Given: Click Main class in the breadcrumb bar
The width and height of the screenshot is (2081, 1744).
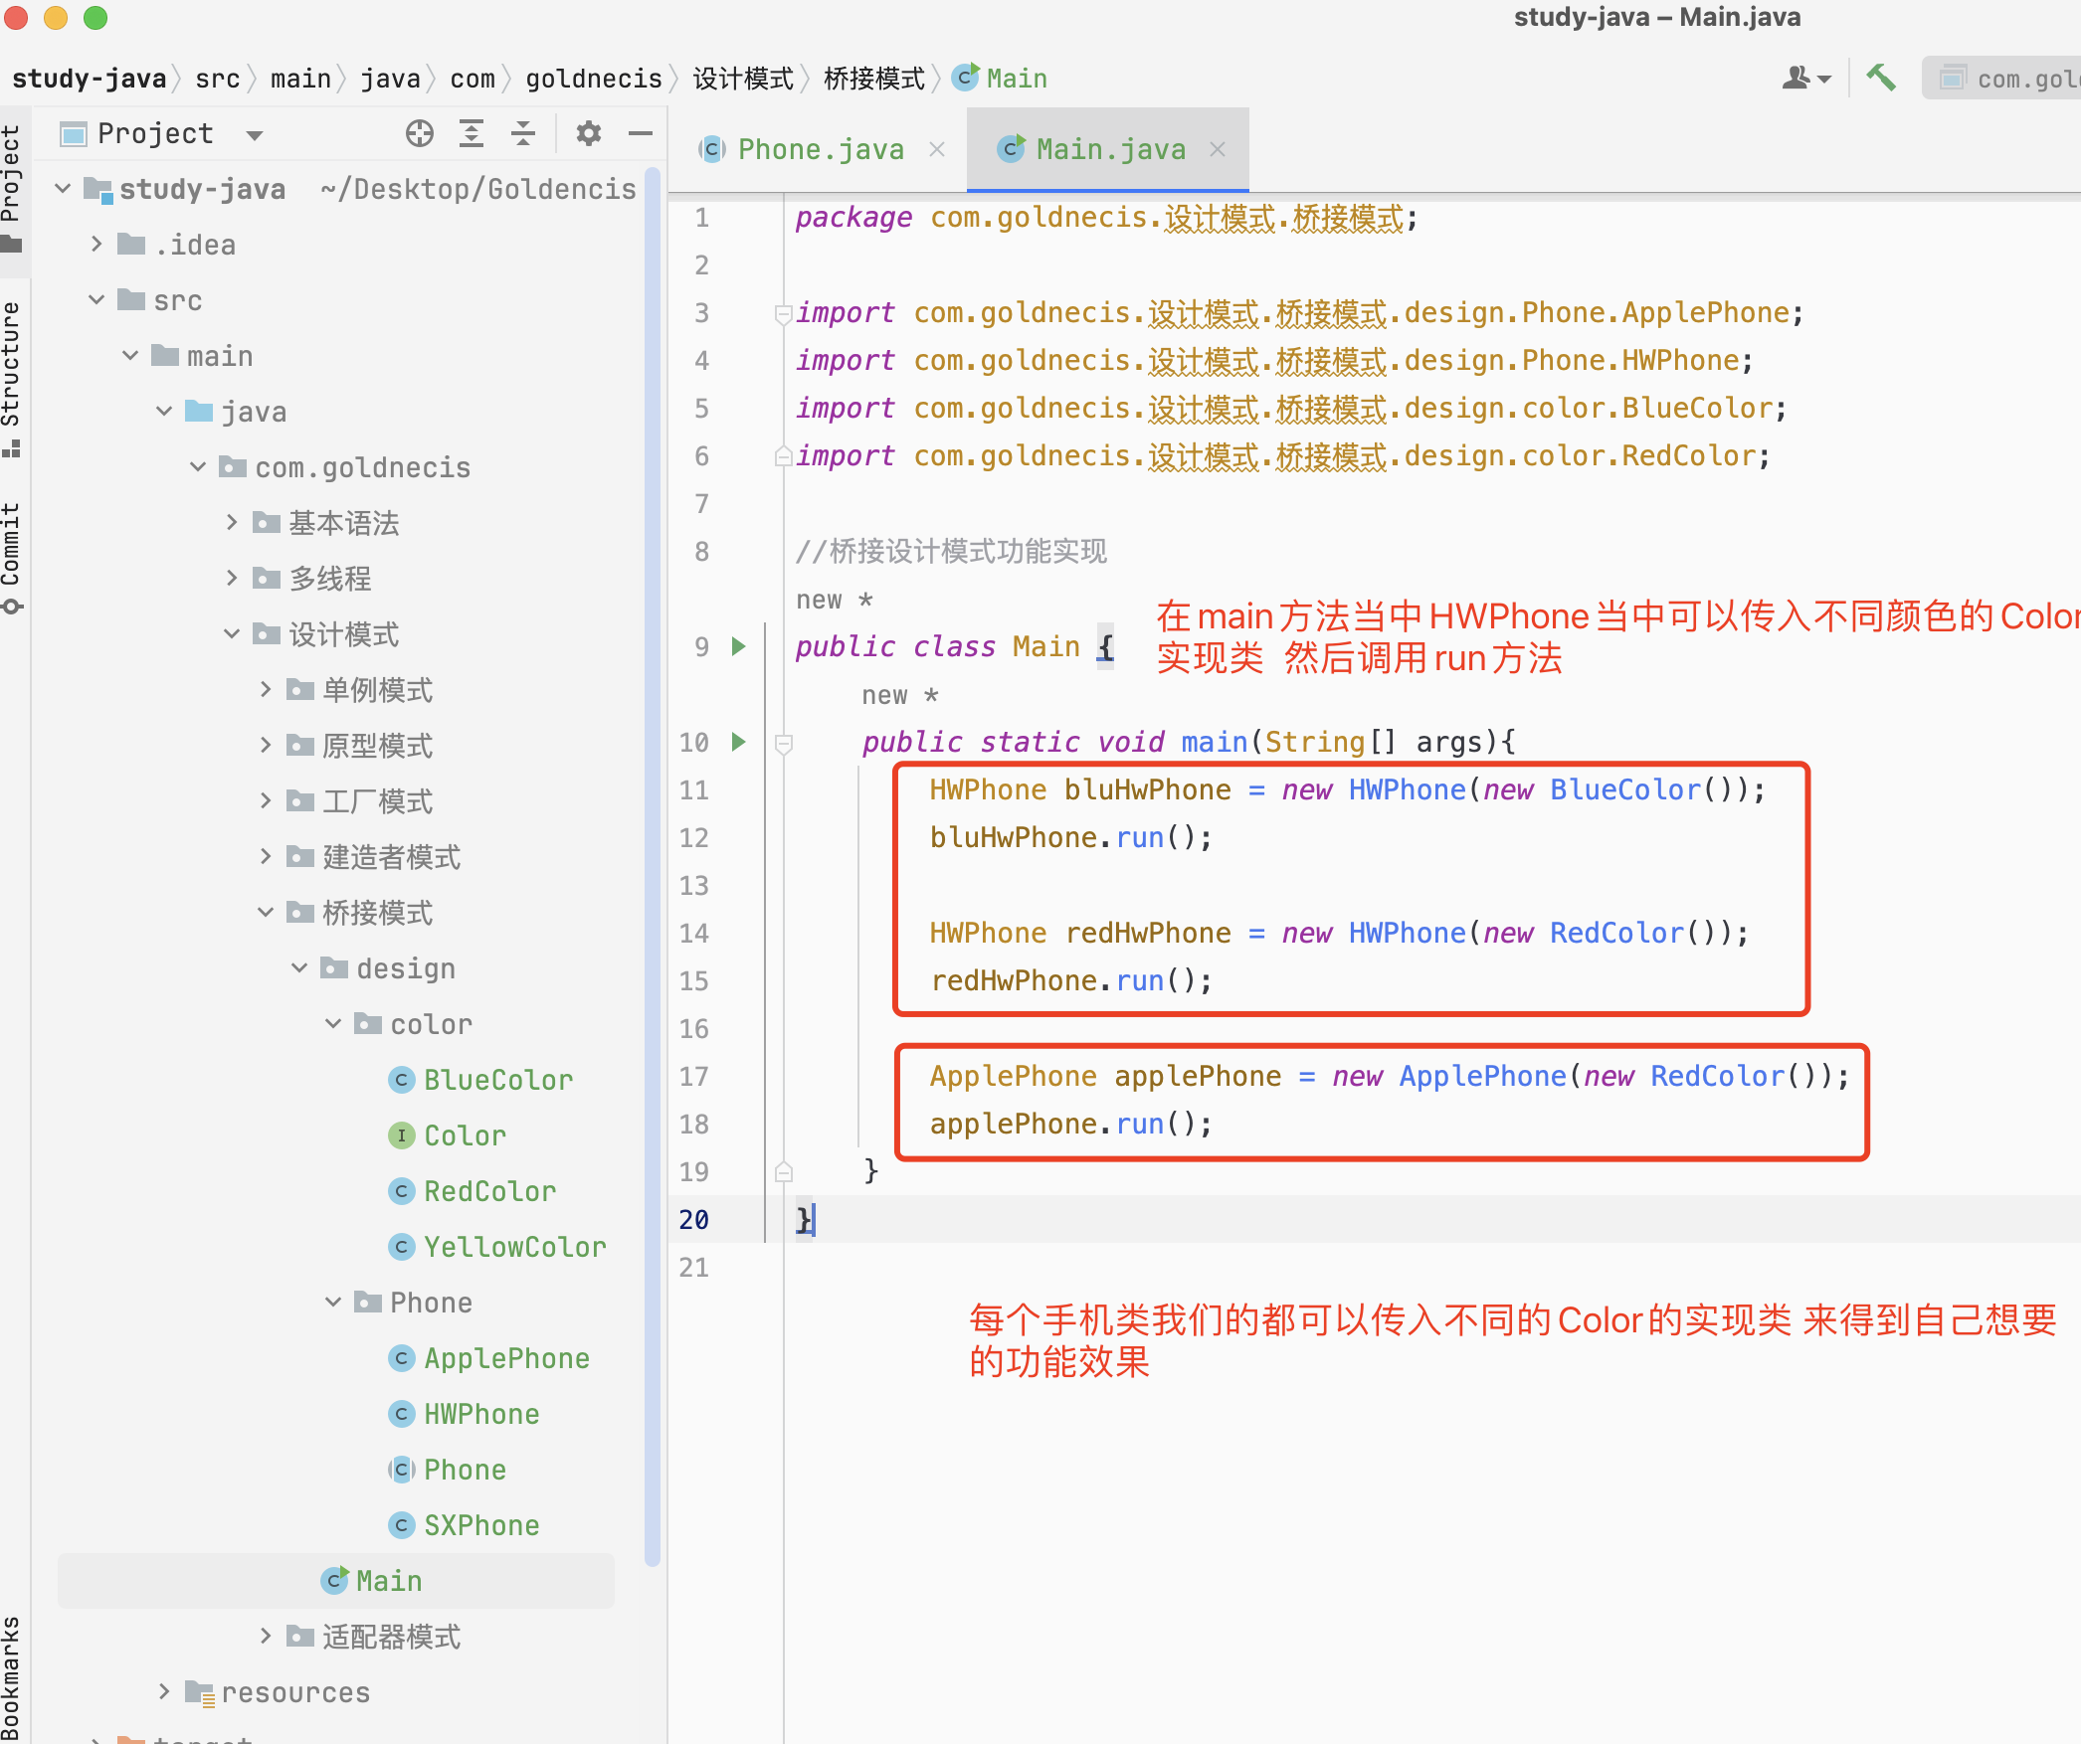Looking at the screenshot, I should click(1000, 79).
